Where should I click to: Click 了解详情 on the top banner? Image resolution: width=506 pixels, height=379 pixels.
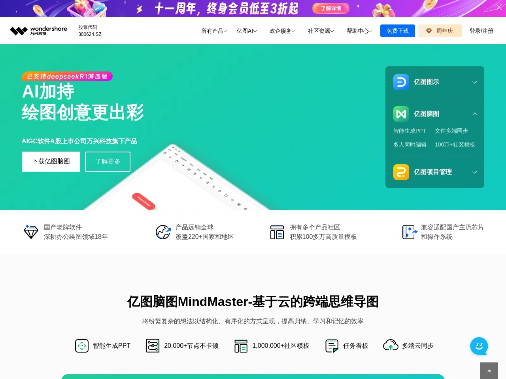[331, 8]
